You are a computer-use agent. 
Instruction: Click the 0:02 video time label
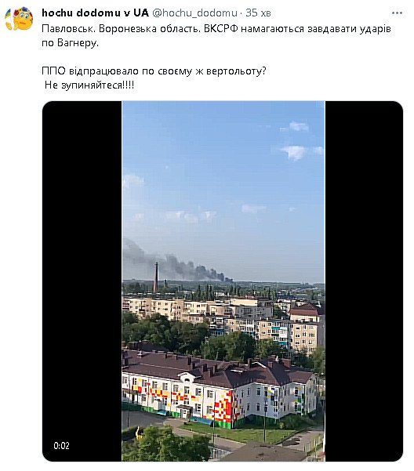pos(62,445)
